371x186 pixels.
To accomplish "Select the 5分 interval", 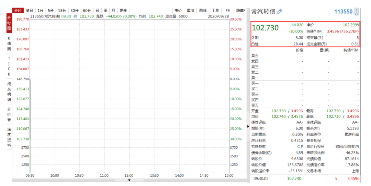I will click(50, 10).
